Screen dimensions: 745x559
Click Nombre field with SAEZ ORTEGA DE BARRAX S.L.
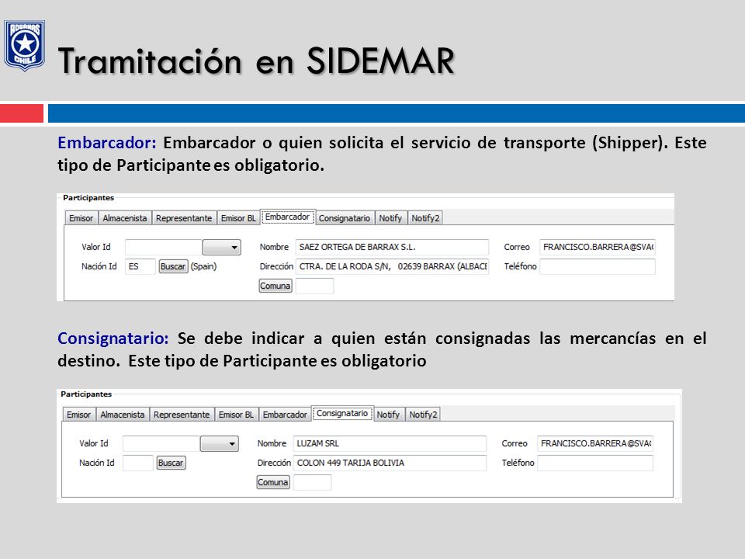(392, 247)
